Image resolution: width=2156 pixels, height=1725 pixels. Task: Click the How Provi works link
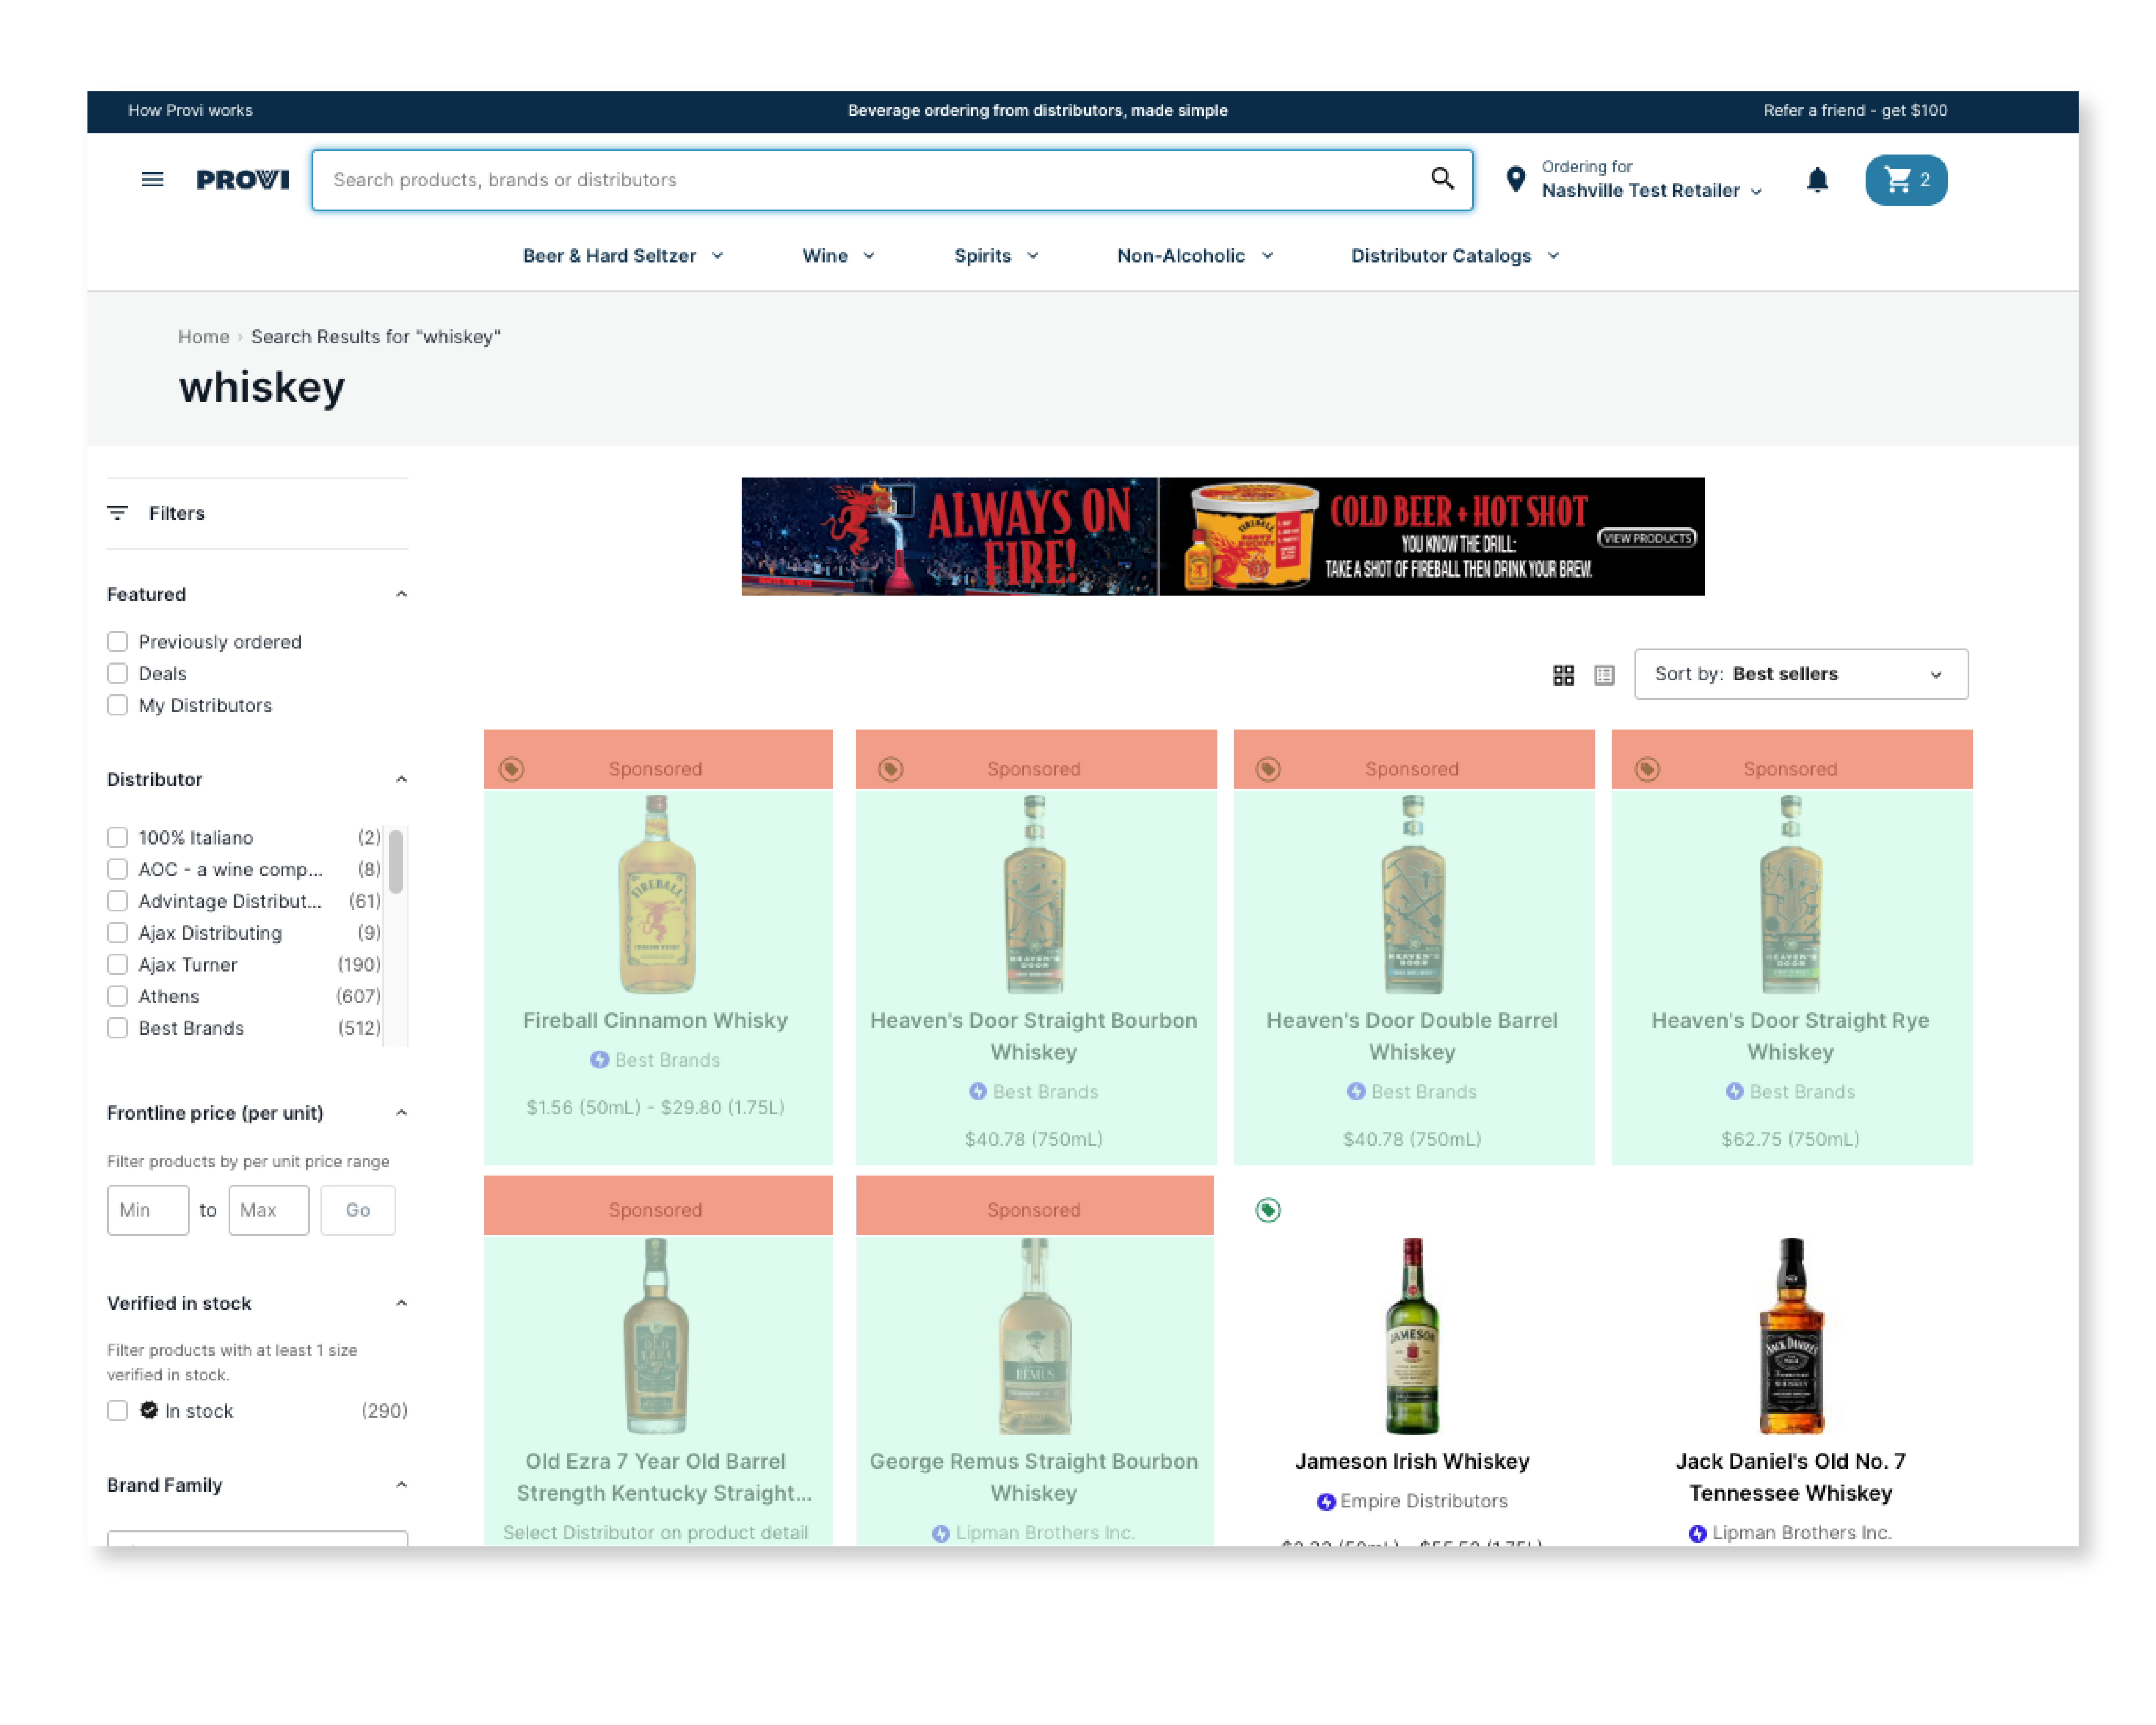point(190,110)
